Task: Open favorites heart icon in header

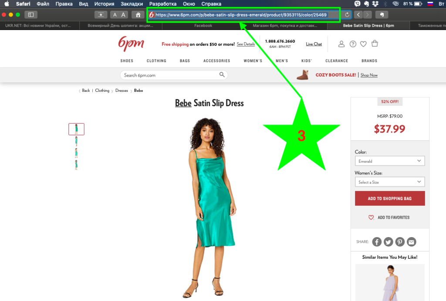Action: tap(363, 44)
